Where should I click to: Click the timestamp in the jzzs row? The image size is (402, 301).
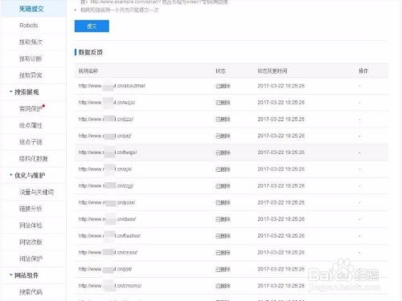[281, 119]
